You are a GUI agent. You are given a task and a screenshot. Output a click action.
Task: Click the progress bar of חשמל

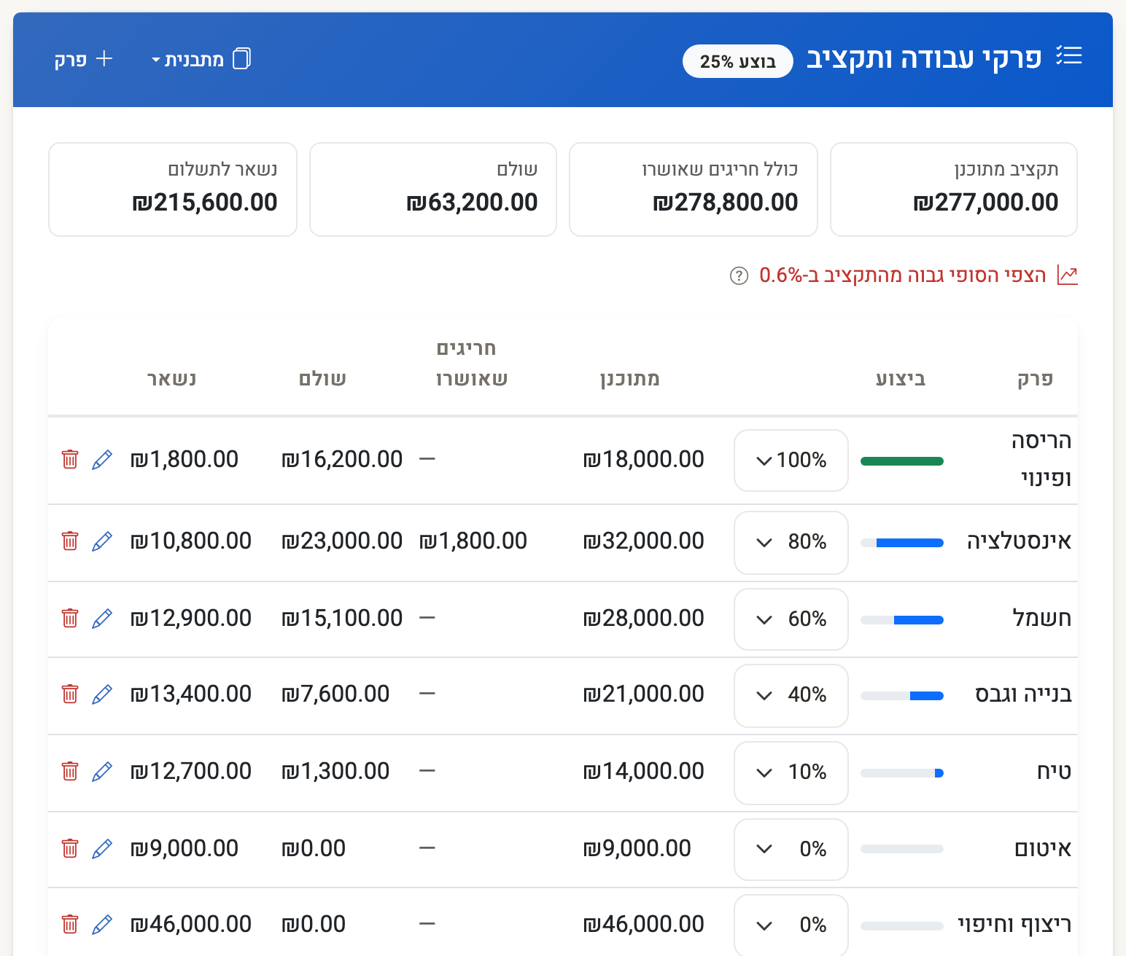point(902,619)
